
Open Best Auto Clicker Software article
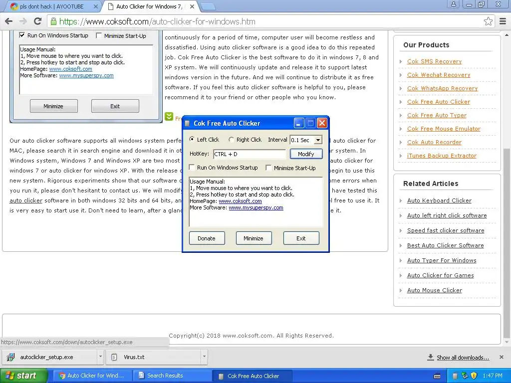click(x=445, y=245)
